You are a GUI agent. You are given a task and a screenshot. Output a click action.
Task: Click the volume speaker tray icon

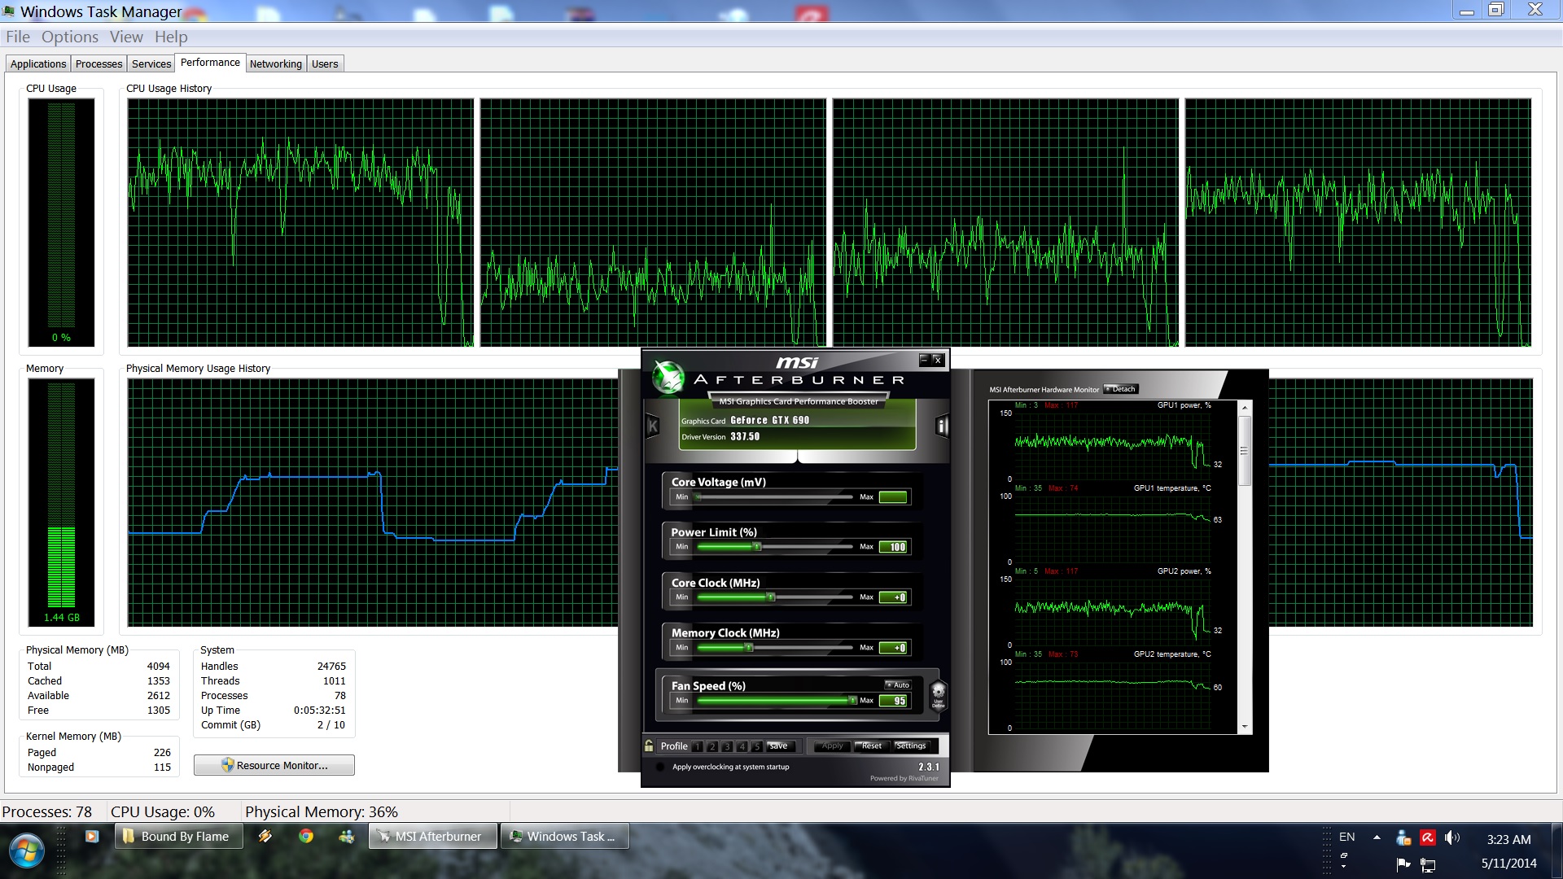click(x=1451, y=837)
